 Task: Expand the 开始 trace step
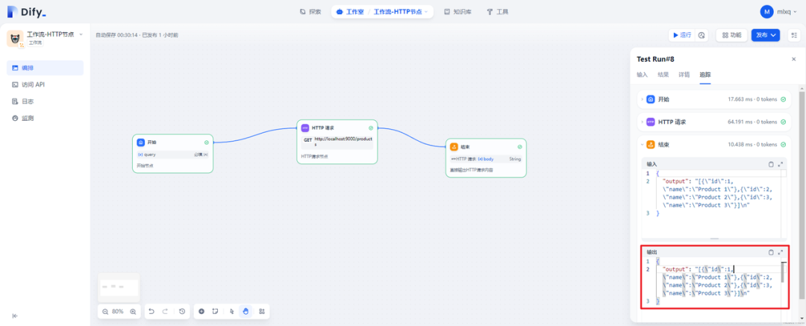tap(642, 99)
